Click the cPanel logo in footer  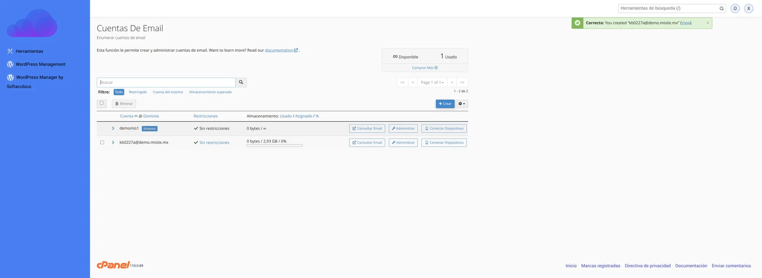coord(113,265)
